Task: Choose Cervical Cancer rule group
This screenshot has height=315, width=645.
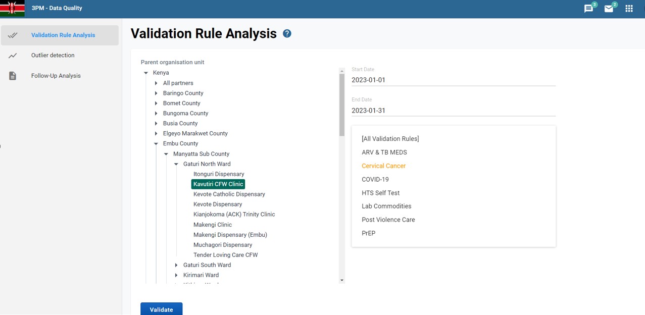Action: coord(384,166)
